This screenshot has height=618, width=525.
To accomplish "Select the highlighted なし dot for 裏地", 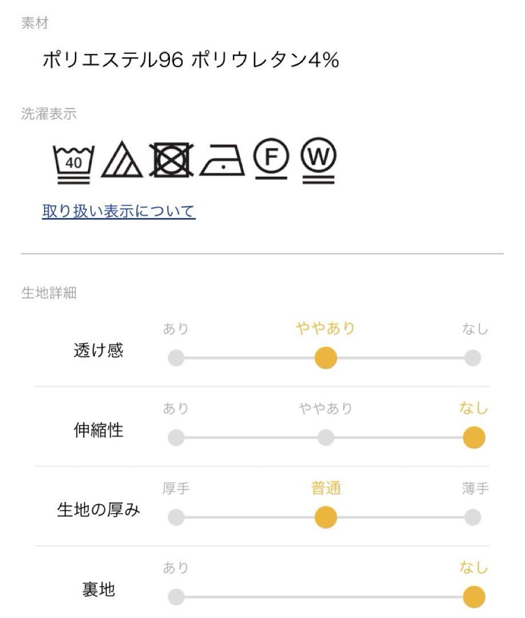I will click(473, 597).
